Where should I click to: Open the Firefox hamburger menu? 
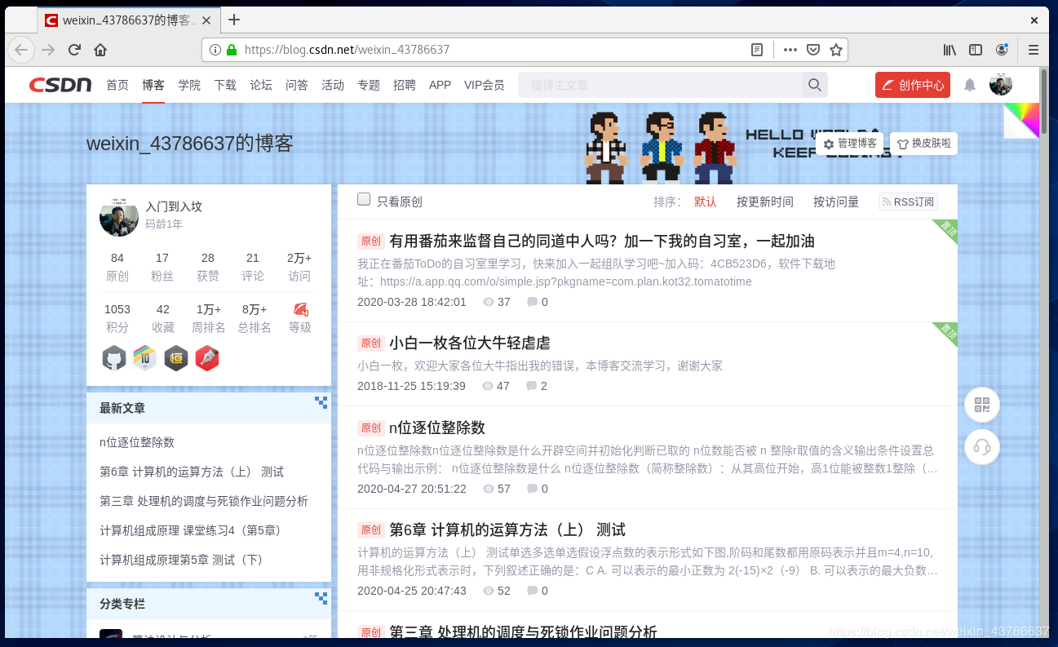point(1033,49)
